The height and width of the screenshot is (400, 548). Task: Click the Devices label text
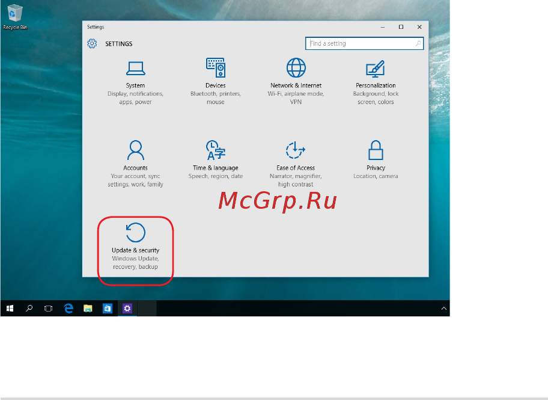point(216,85)
